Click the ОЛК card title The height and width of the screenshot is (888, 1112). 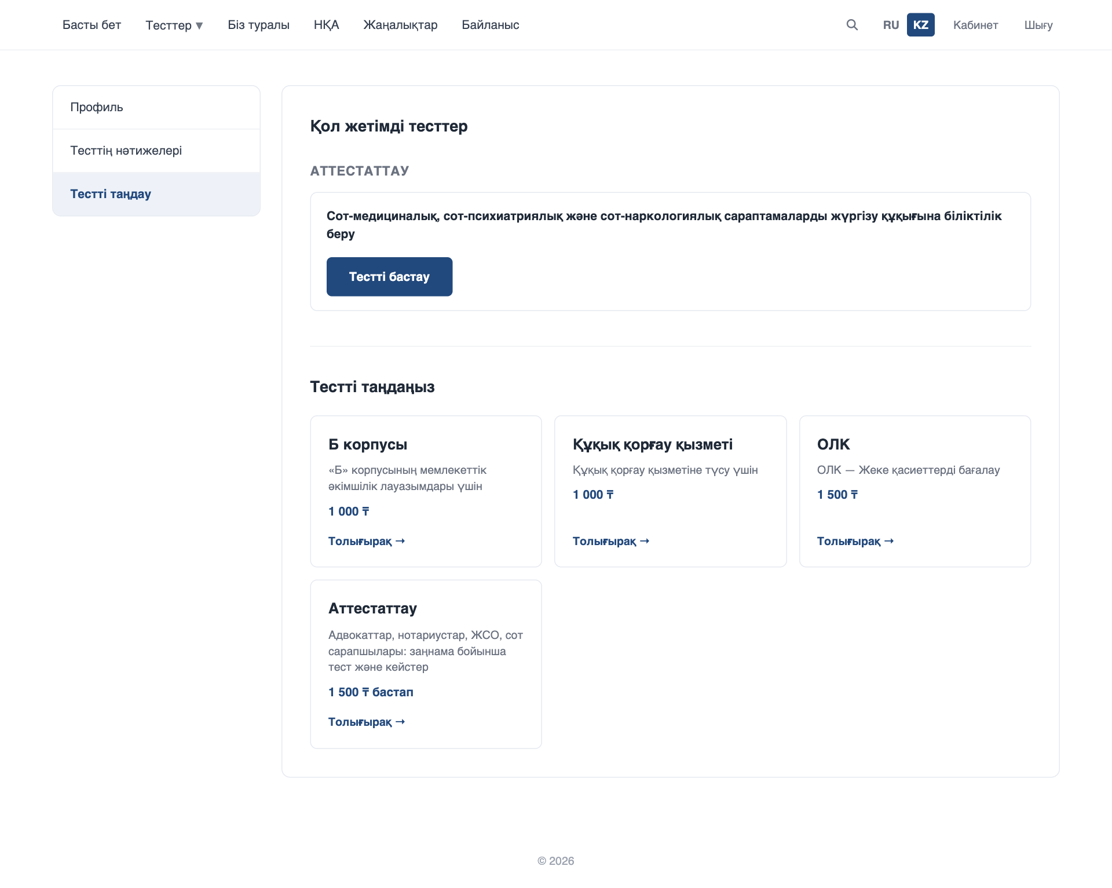click(833, 444)
